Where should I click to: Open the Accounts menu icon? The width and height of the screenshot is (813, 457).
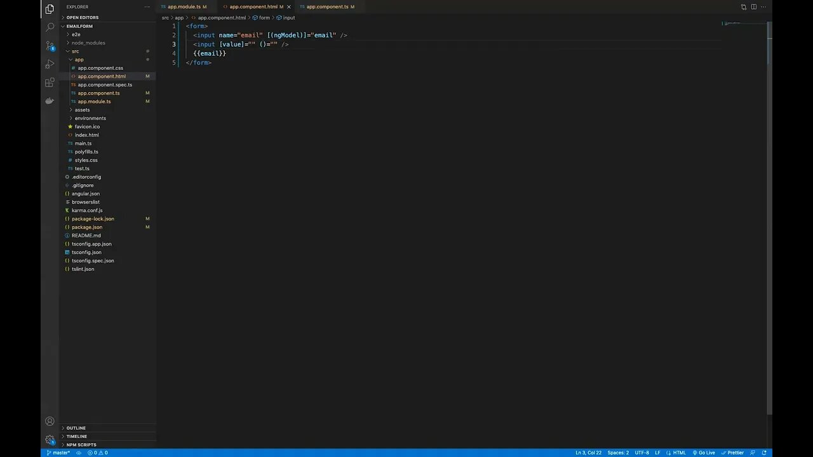coord(50,421)
